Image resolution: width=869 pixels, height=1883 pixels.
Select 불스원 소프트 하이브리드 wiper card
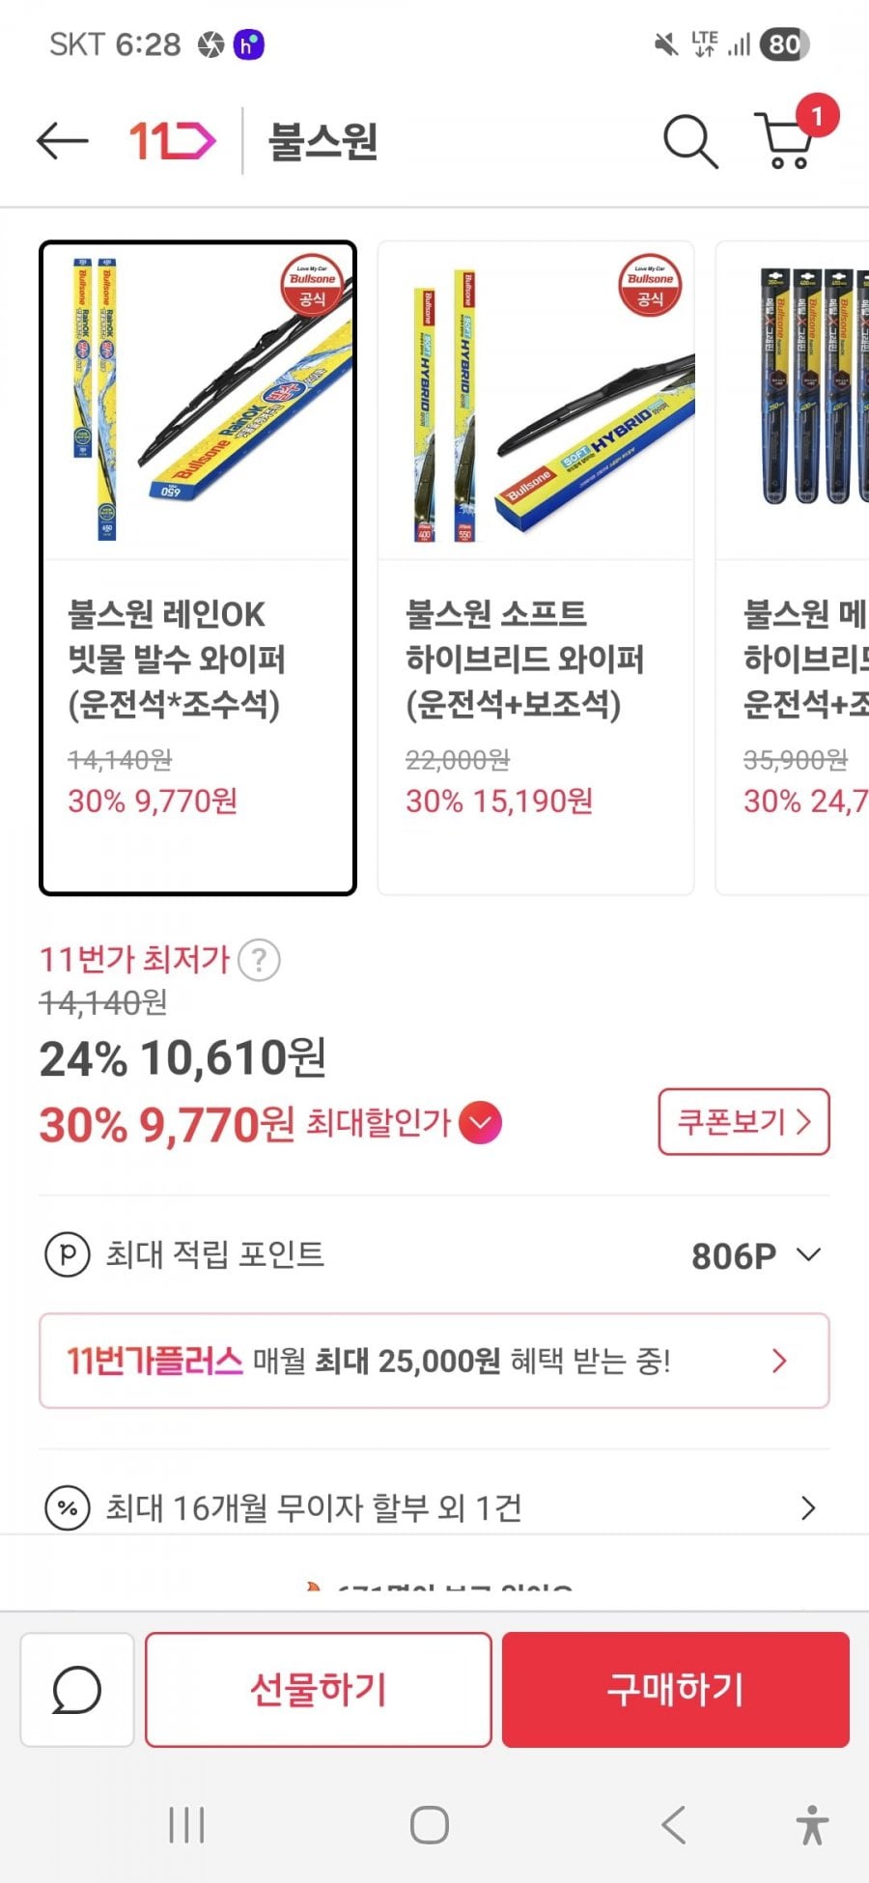tap(536, 568)
